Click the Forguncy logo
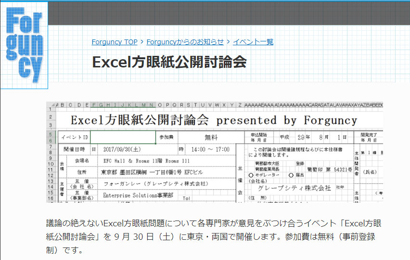Viewport: 410px width, 260px height. point(25,46)
